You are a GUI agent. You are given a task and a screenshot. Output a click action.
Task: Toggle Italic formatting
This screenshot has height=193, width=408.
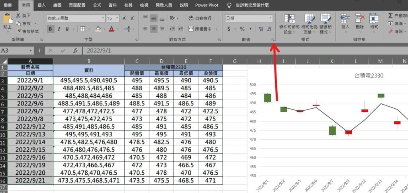(x=59, y=29)
